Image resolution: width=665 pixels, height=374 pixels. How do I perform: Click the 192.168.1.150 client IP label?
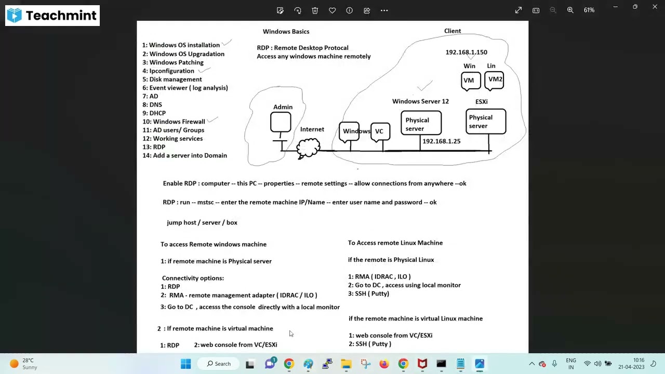coord(466,52)
